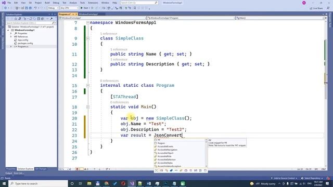Click Select Repository in status bar
The image size is (333, 187).
[x=312, y=178]
